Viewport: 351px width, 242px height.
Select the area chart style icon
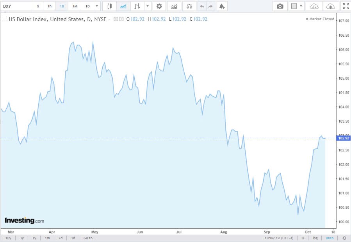123,6
